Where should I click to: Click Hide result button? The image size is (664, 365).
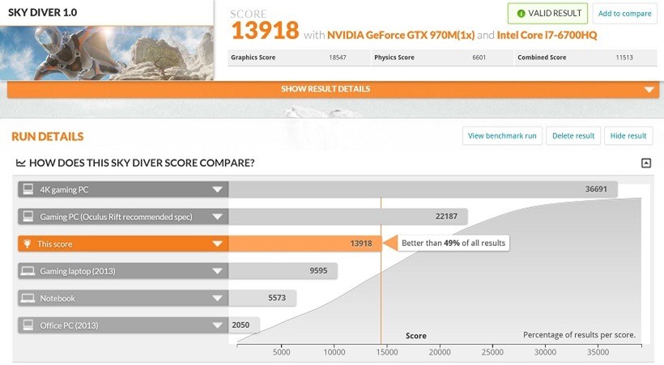click(628, 136)
